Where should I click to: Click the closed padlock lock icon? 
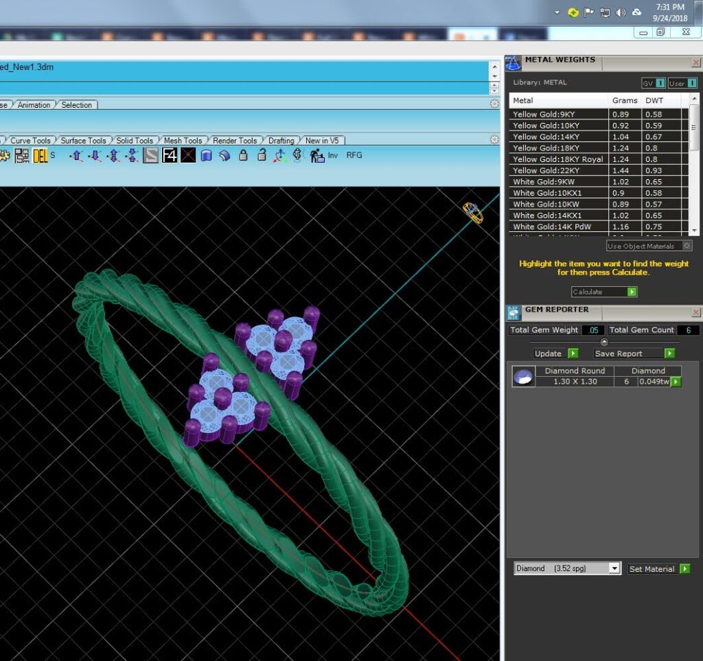(243, 156)
